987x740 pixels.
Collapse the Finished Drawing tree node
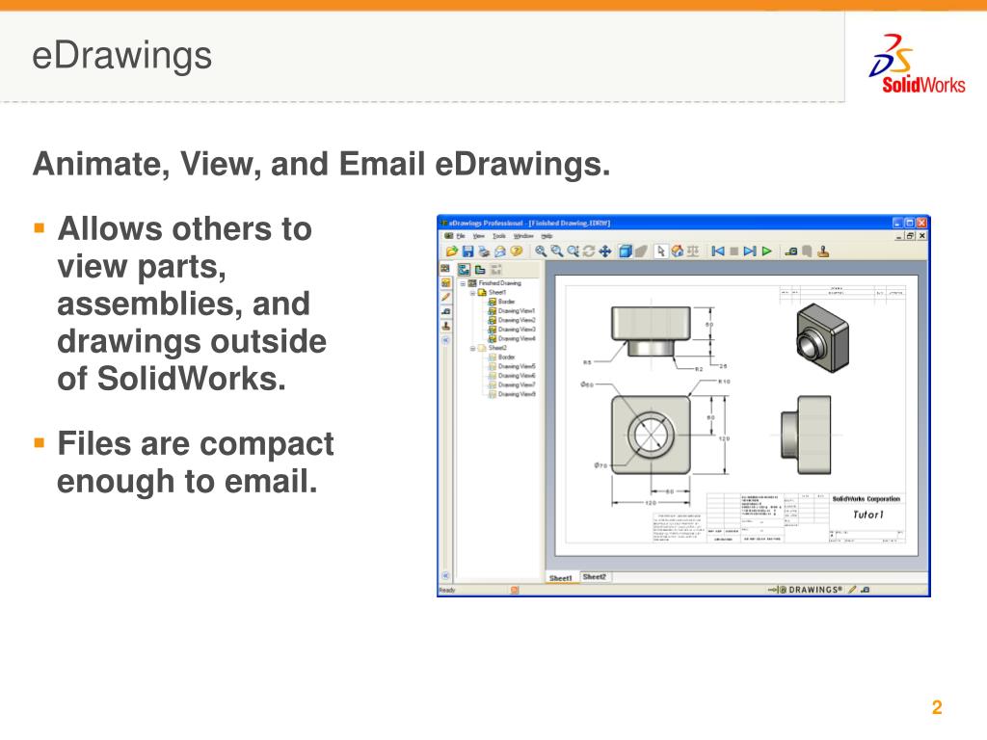463,283
